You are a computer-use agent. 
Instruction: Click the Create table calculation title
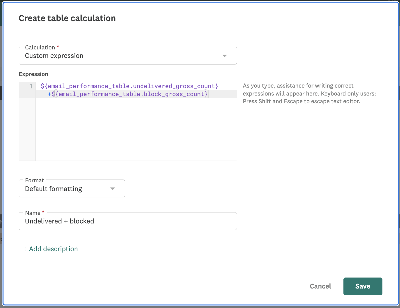(67, 18)
